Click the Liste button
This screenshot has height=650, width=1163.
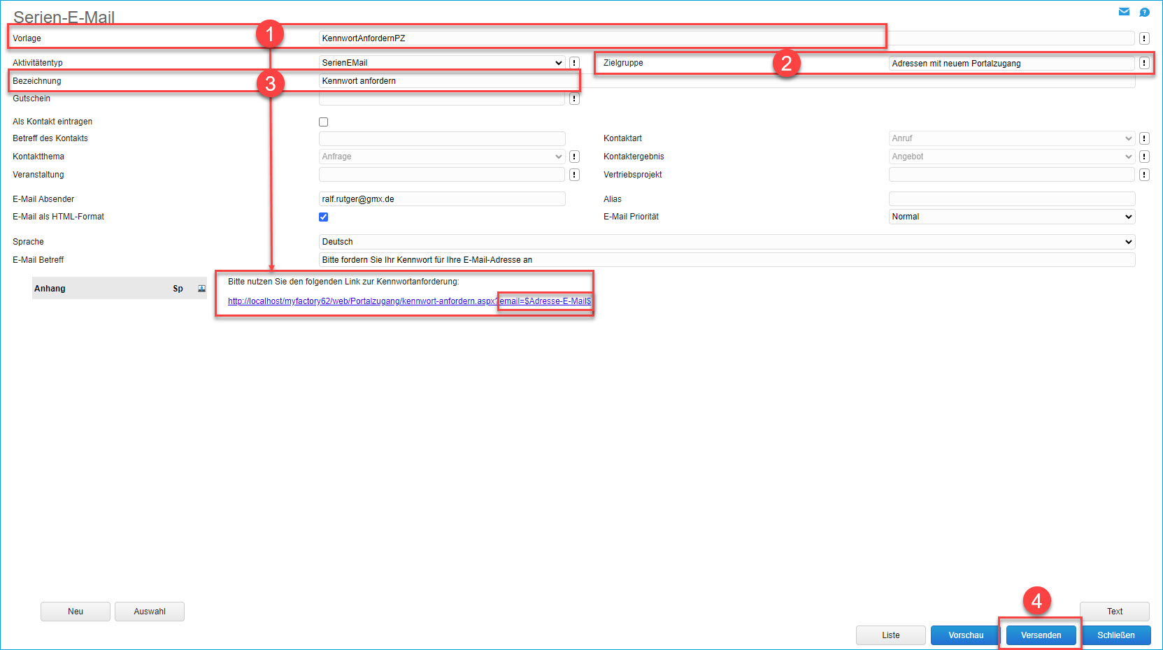coord(891,635)
